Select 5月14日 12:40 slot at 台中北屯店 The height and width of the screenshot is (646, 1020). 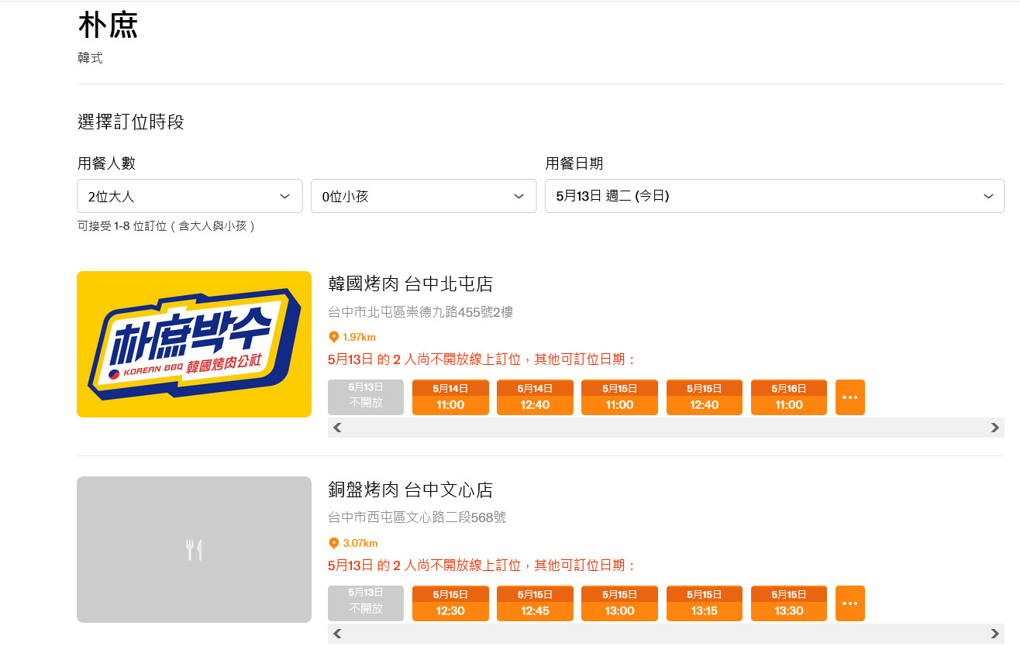coord(535,397)
